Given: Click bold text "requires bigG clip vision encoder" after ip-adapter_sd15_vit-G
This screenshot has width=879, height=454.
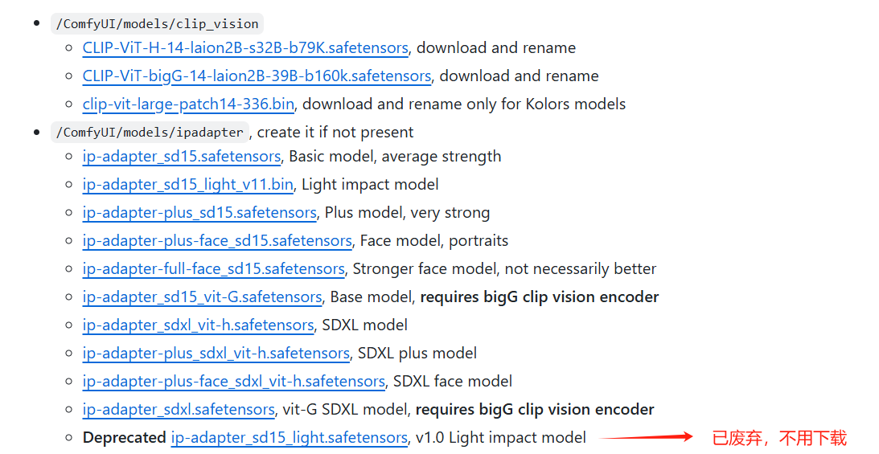Looking at the screenshot, I should [x=539, y=297].
